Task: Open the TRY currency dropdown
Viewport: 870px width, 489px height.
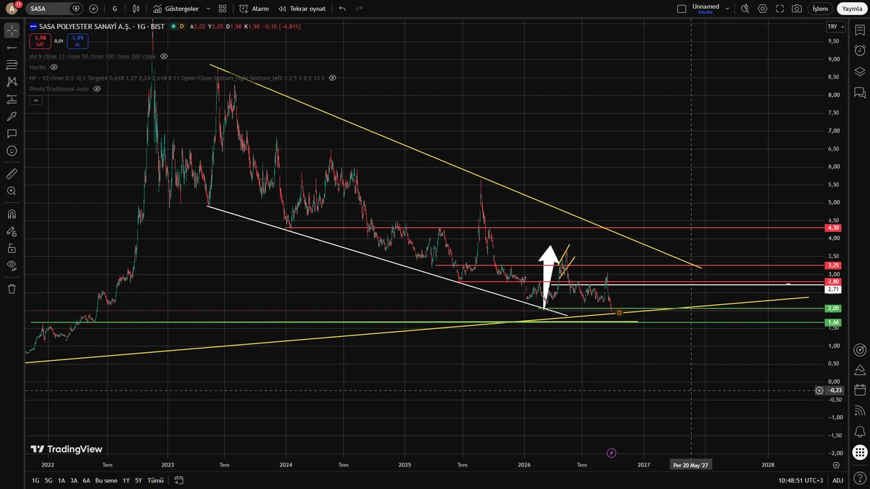Action: [x=836, y=27]
